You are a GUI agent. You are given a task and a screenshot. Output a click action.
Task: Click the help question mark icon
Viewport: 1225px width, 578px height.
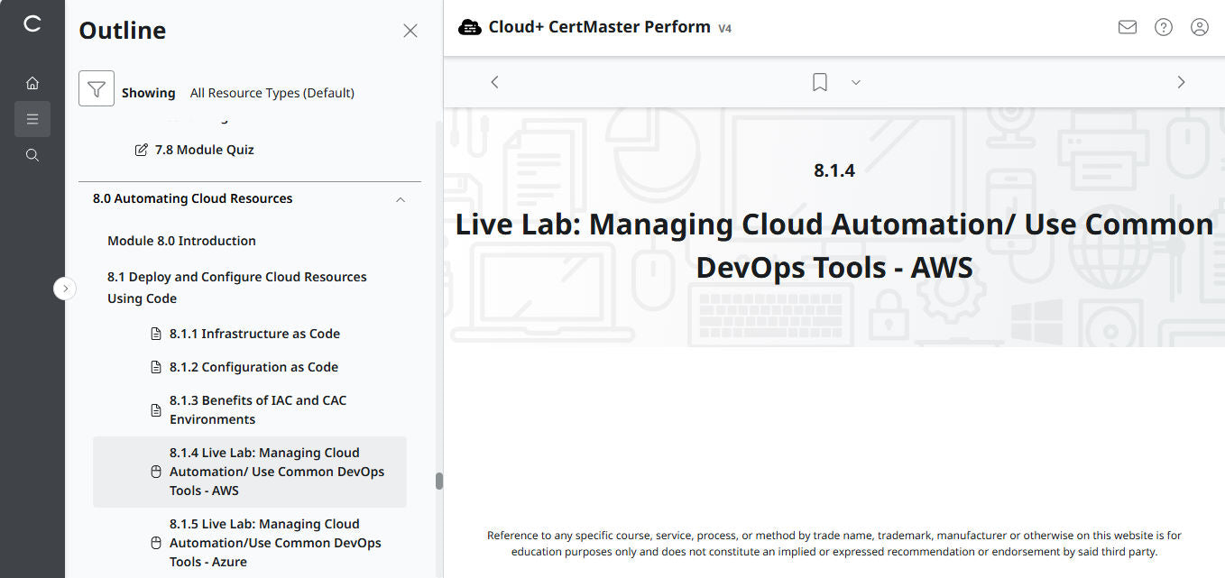tap(1163, 27)
